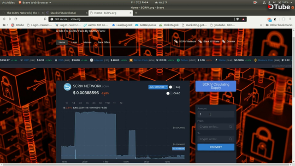Open a new tab with the plus button
295x166 pixels.
click(x=136, y=13)
